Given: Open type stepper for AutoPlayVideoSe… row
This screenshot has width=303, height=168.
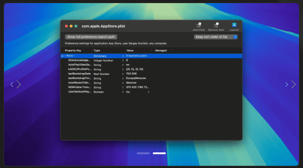Looking at the screenshot, I should click(123, 65).
